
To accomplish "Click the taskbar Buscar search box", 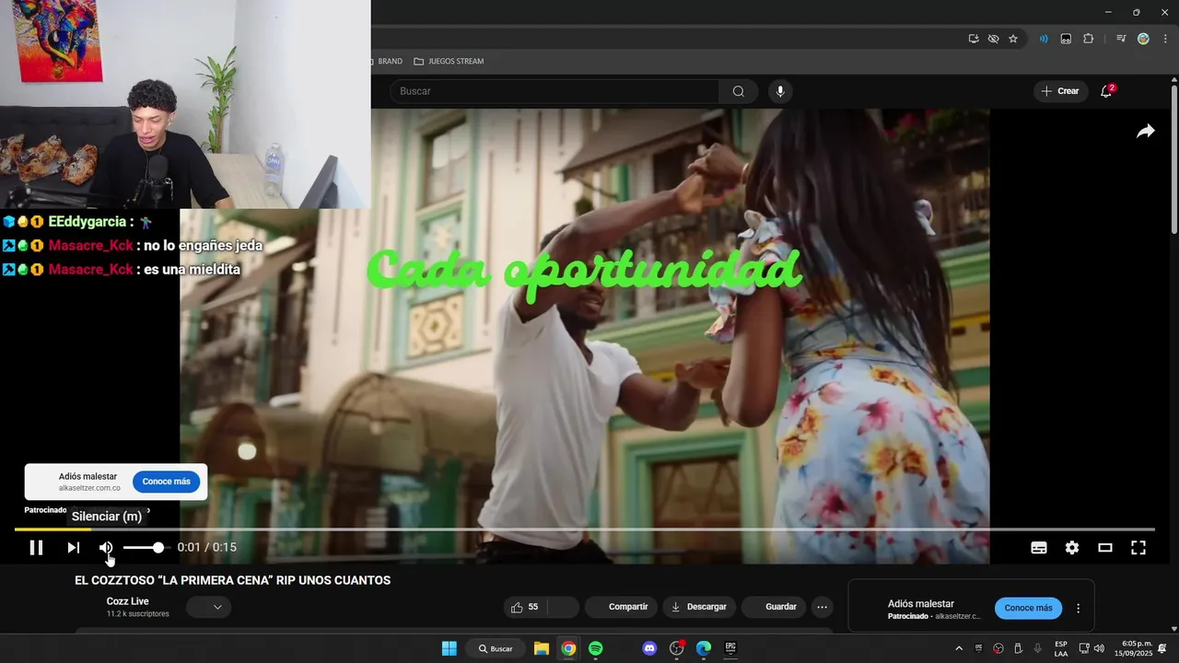I will 496,648.
